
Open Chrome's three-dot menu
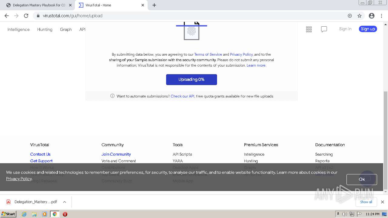click(x=382, y=16)
